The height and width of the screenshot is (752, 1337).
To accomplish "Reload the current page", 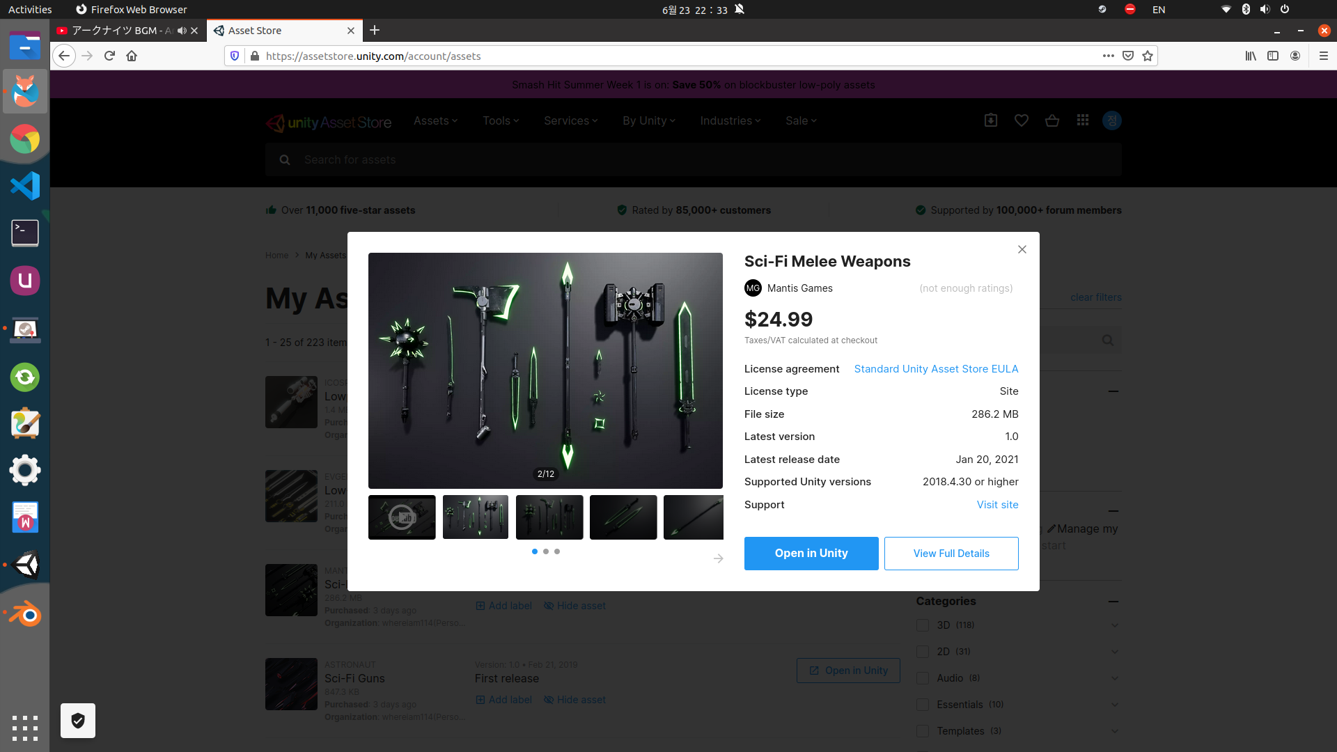I will click(x=109, y=56).
